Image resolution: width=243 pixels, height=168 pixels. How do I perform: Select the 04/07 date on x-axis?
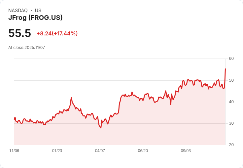click(100, 151)
